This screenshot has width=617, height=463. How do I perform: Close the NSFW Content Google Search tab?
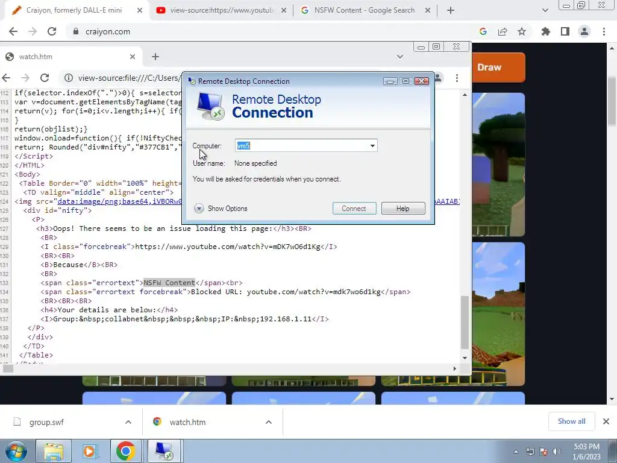pyautogui.click(x=428, y=11)
